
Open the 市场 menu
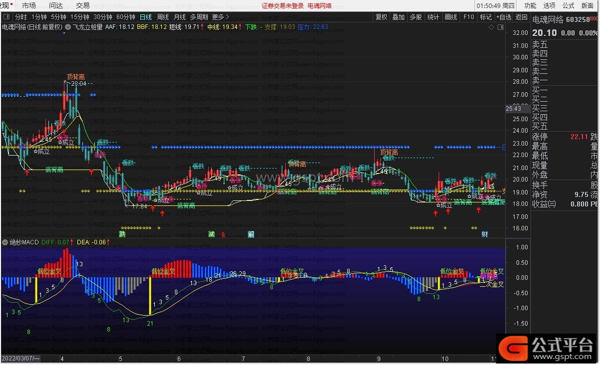pyautogui.click(x=29, y=5)
